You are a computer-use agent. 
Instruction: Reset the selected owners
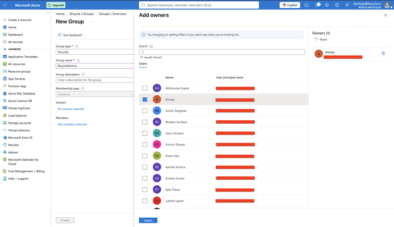tap(321, 40)
